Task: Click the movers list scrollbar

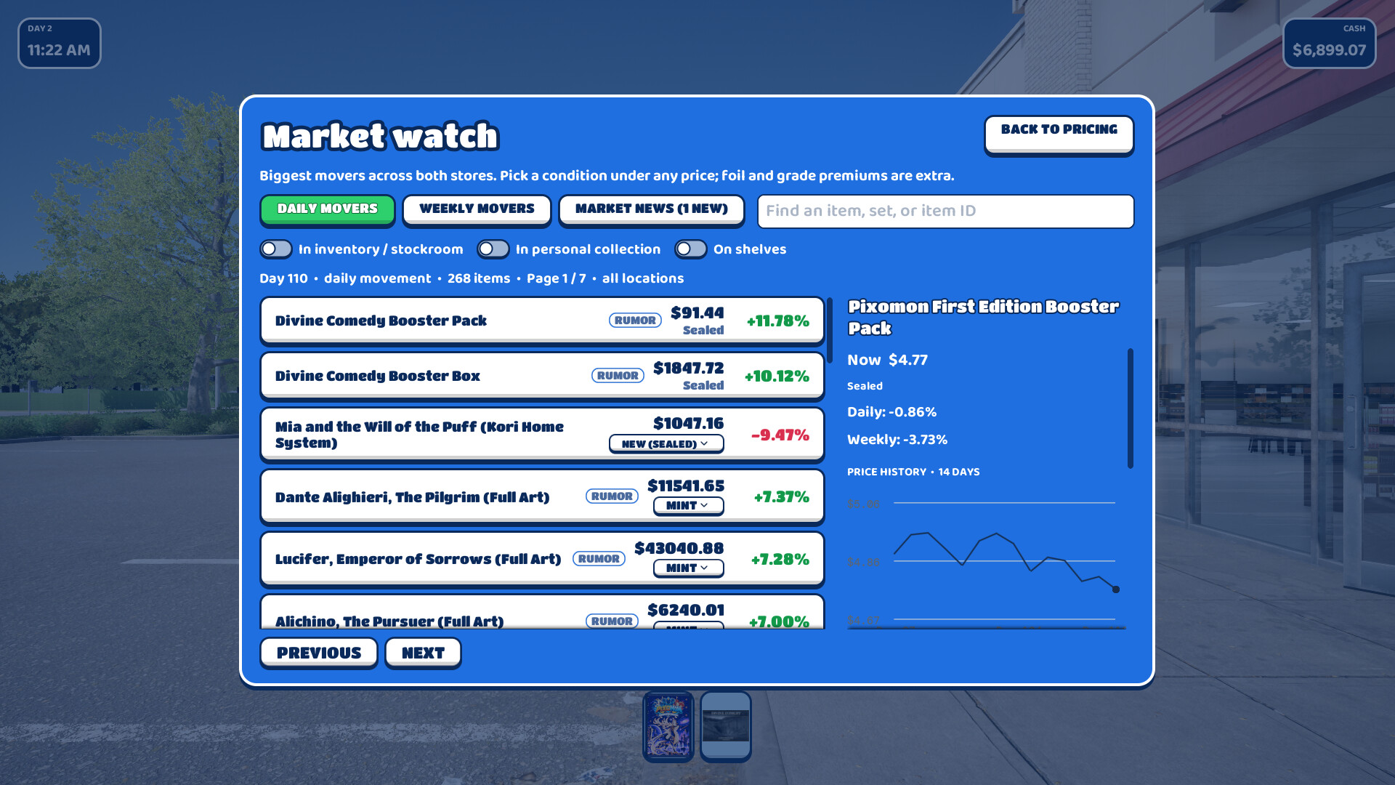Action: pyautogui.click(x=830, y=331)
